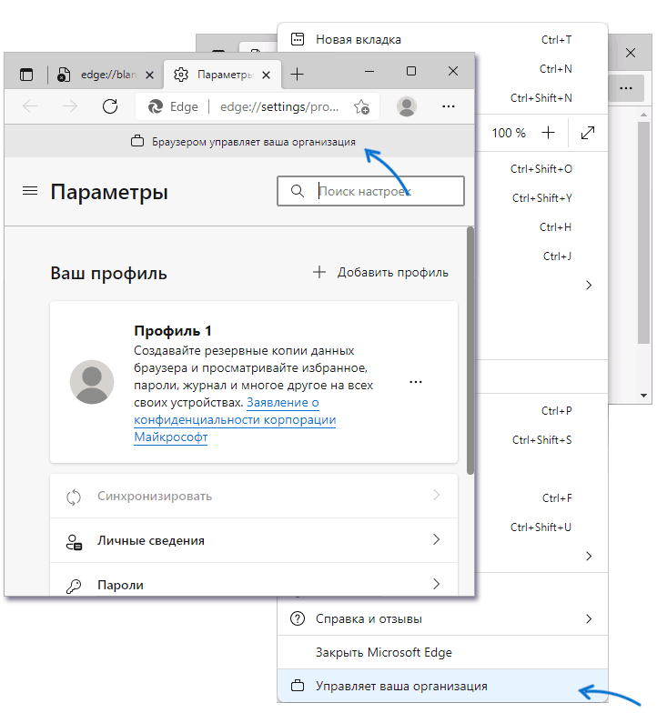Open the settings hamburger menu

tap(30, 191)
